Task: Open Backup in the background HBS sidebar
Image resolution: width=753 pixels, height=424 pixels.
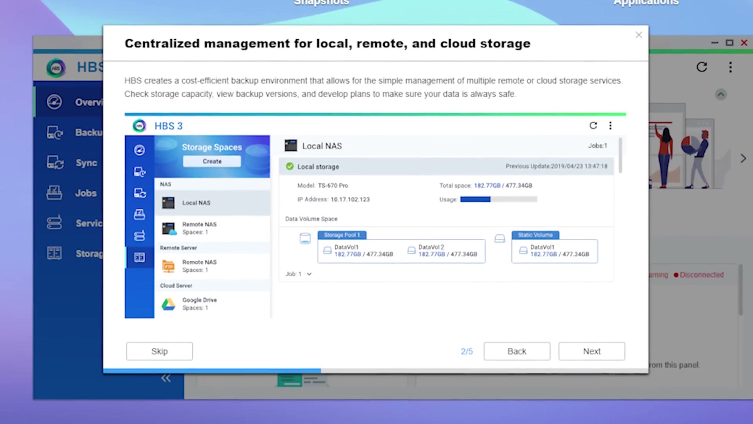Action: coord(69,132)
